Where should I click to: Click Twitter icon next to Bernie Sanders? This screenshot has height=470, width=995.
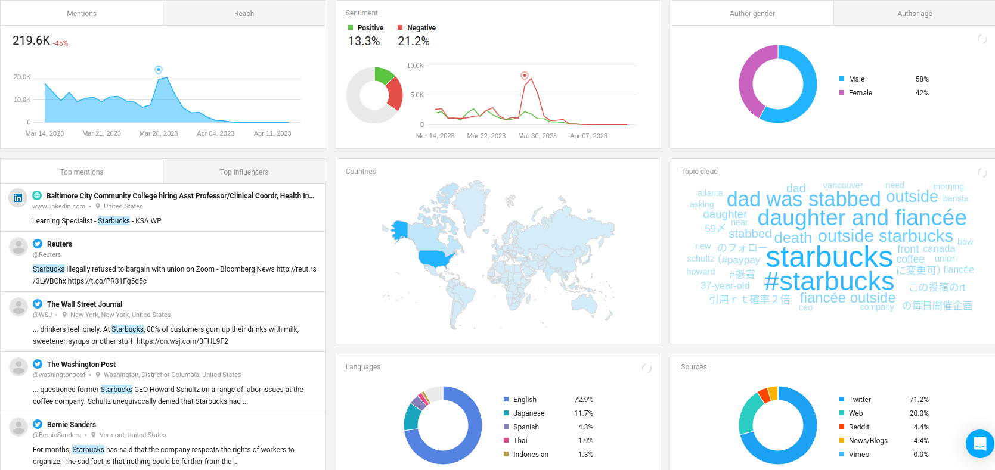38,424
